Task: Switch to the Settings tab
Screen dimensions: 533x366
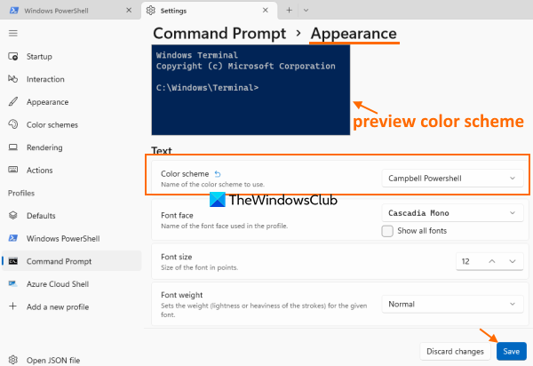Action: [x=209, y=11]
